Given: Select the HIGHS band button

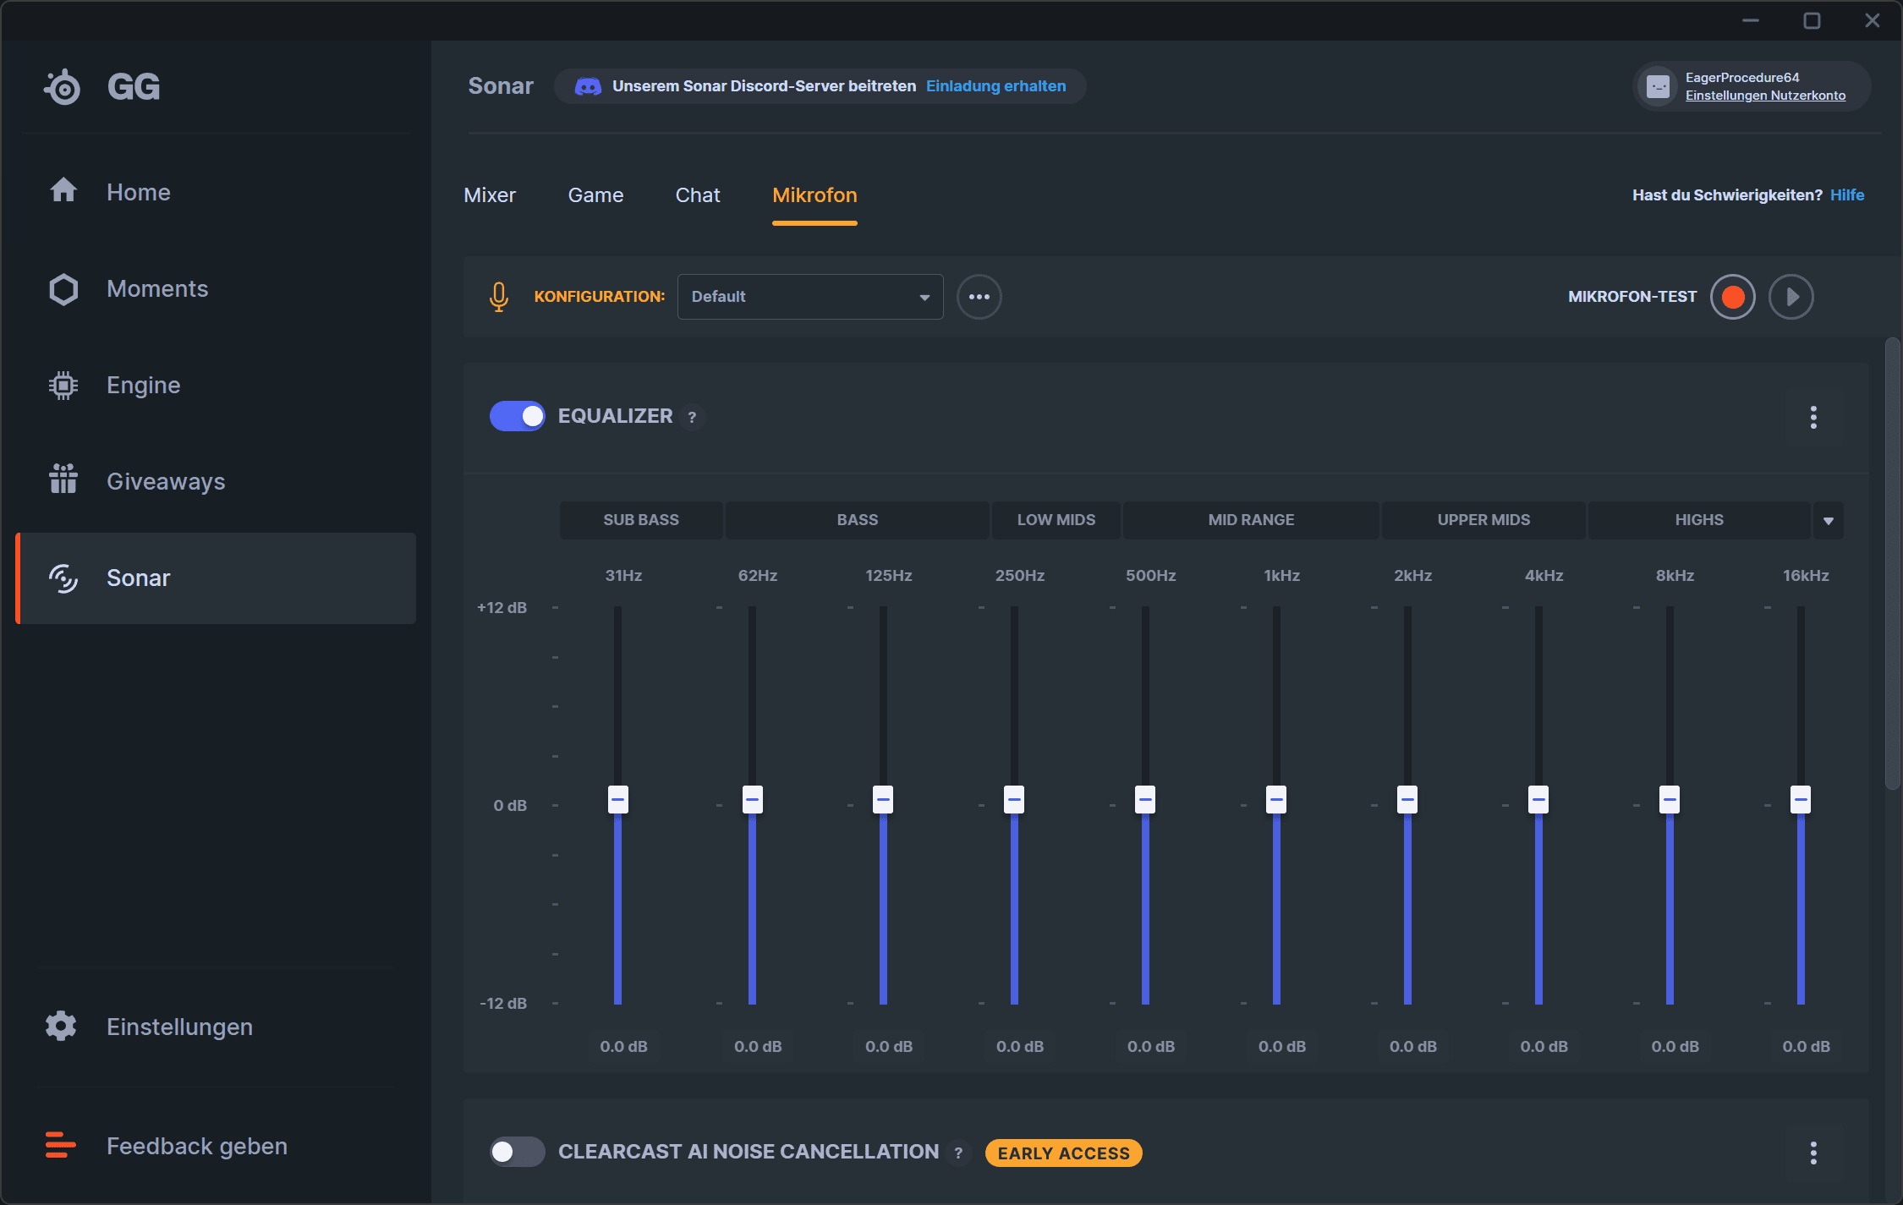Looking at the screenshot, I should pyautogui.click(x=1699, y=520).
